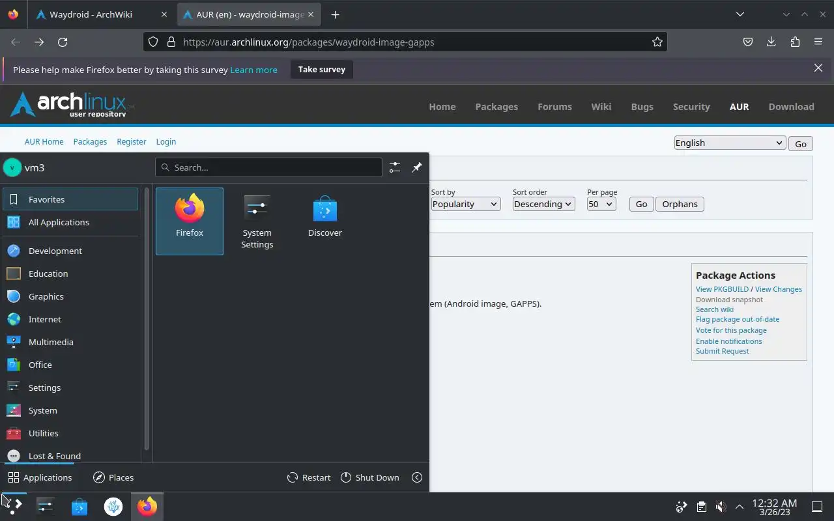Open the View Changes link
Viewport: 834px width, 521px height.
coord(779,289)
